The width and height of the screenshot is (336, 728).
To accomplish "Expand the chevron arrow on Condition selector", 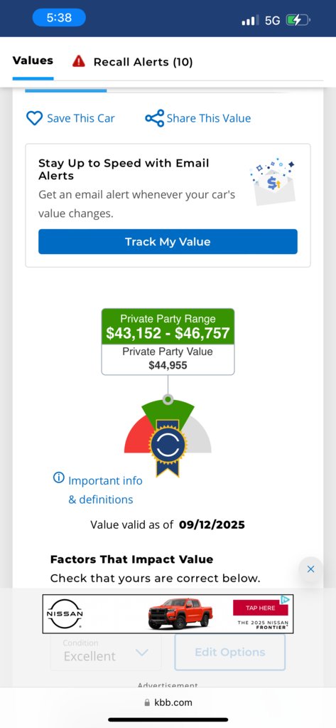I will pyautogui.click(x=142, y=653).
